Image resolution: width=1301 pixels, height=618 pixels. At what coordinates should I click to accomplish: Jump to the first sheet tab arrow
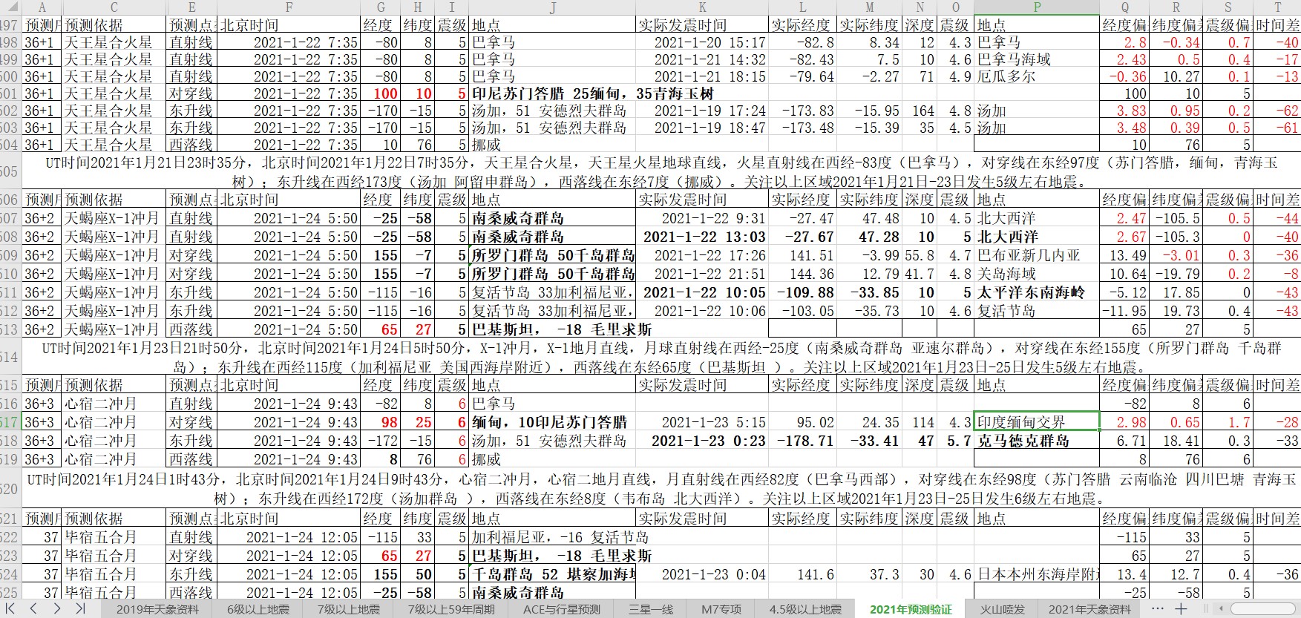coord(12,609)
